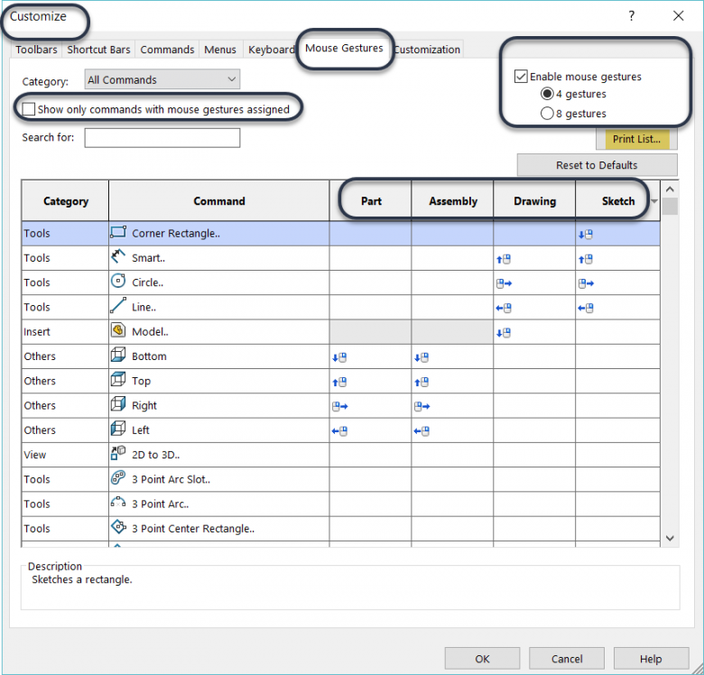Viewport: 704px width, 675px height.
Task: Click Circle's Sketch right-gesture icon
Action: pos(586,283)
